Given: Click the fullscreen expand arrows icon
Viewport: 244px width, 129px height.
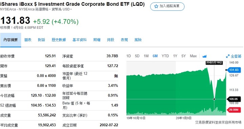Looking at the screenshot, I should [x=228, y=56].
